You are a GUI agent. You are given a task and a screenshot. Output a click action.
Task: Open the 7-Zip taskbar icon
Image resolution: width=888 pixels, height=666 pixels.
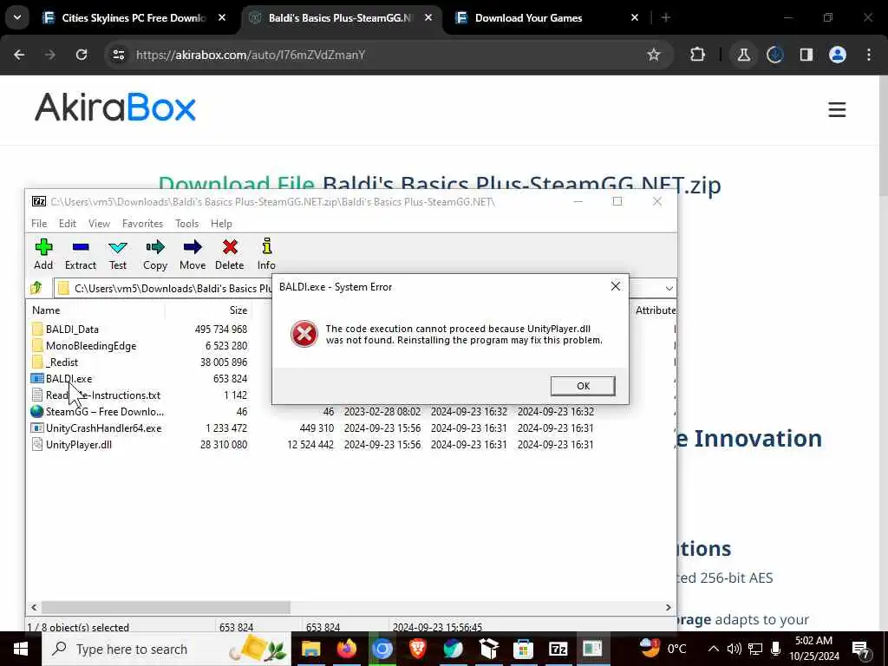click(x=558, y=649)
